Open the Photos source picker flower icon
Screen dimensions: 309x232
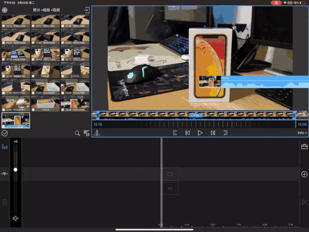[5, 10]
